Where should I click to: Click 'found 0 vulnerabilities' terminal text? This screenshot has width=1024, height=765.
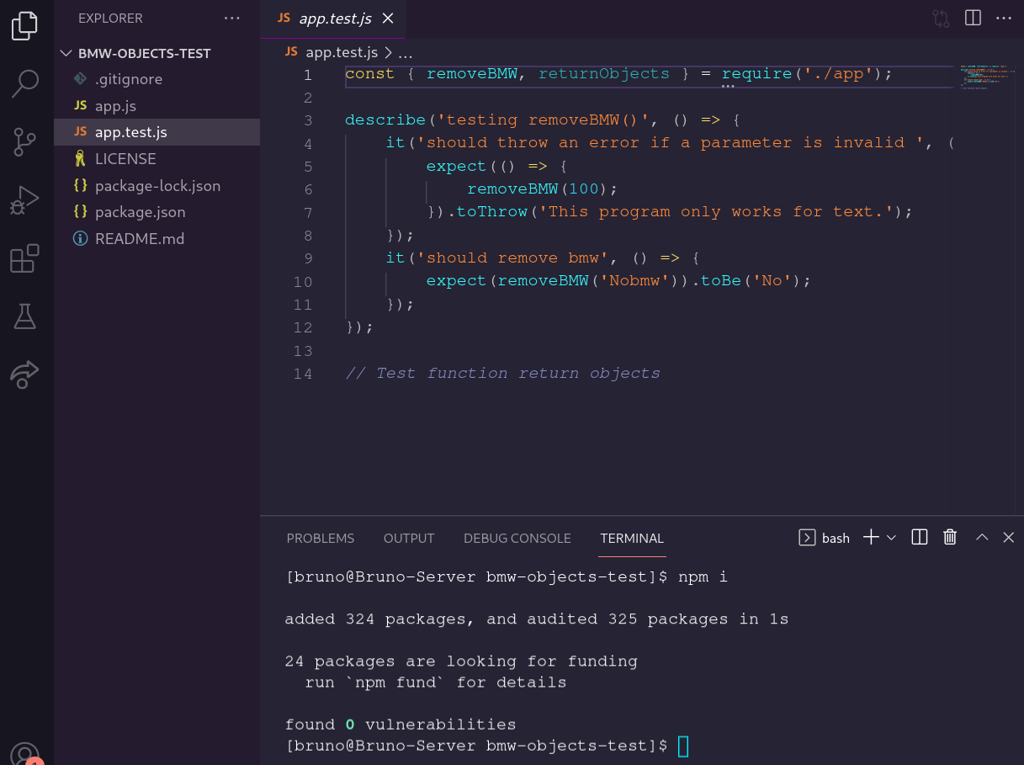click(x=401, y=725)
